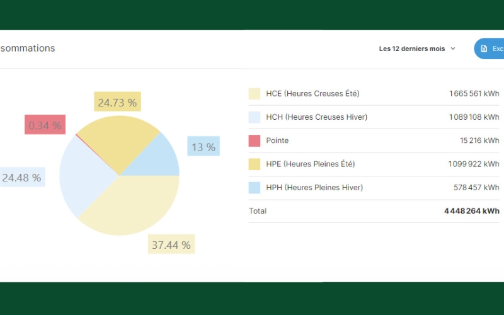
Task: Open the "Les 12 derniers mois" period dropdown
Action: point(412,49)
